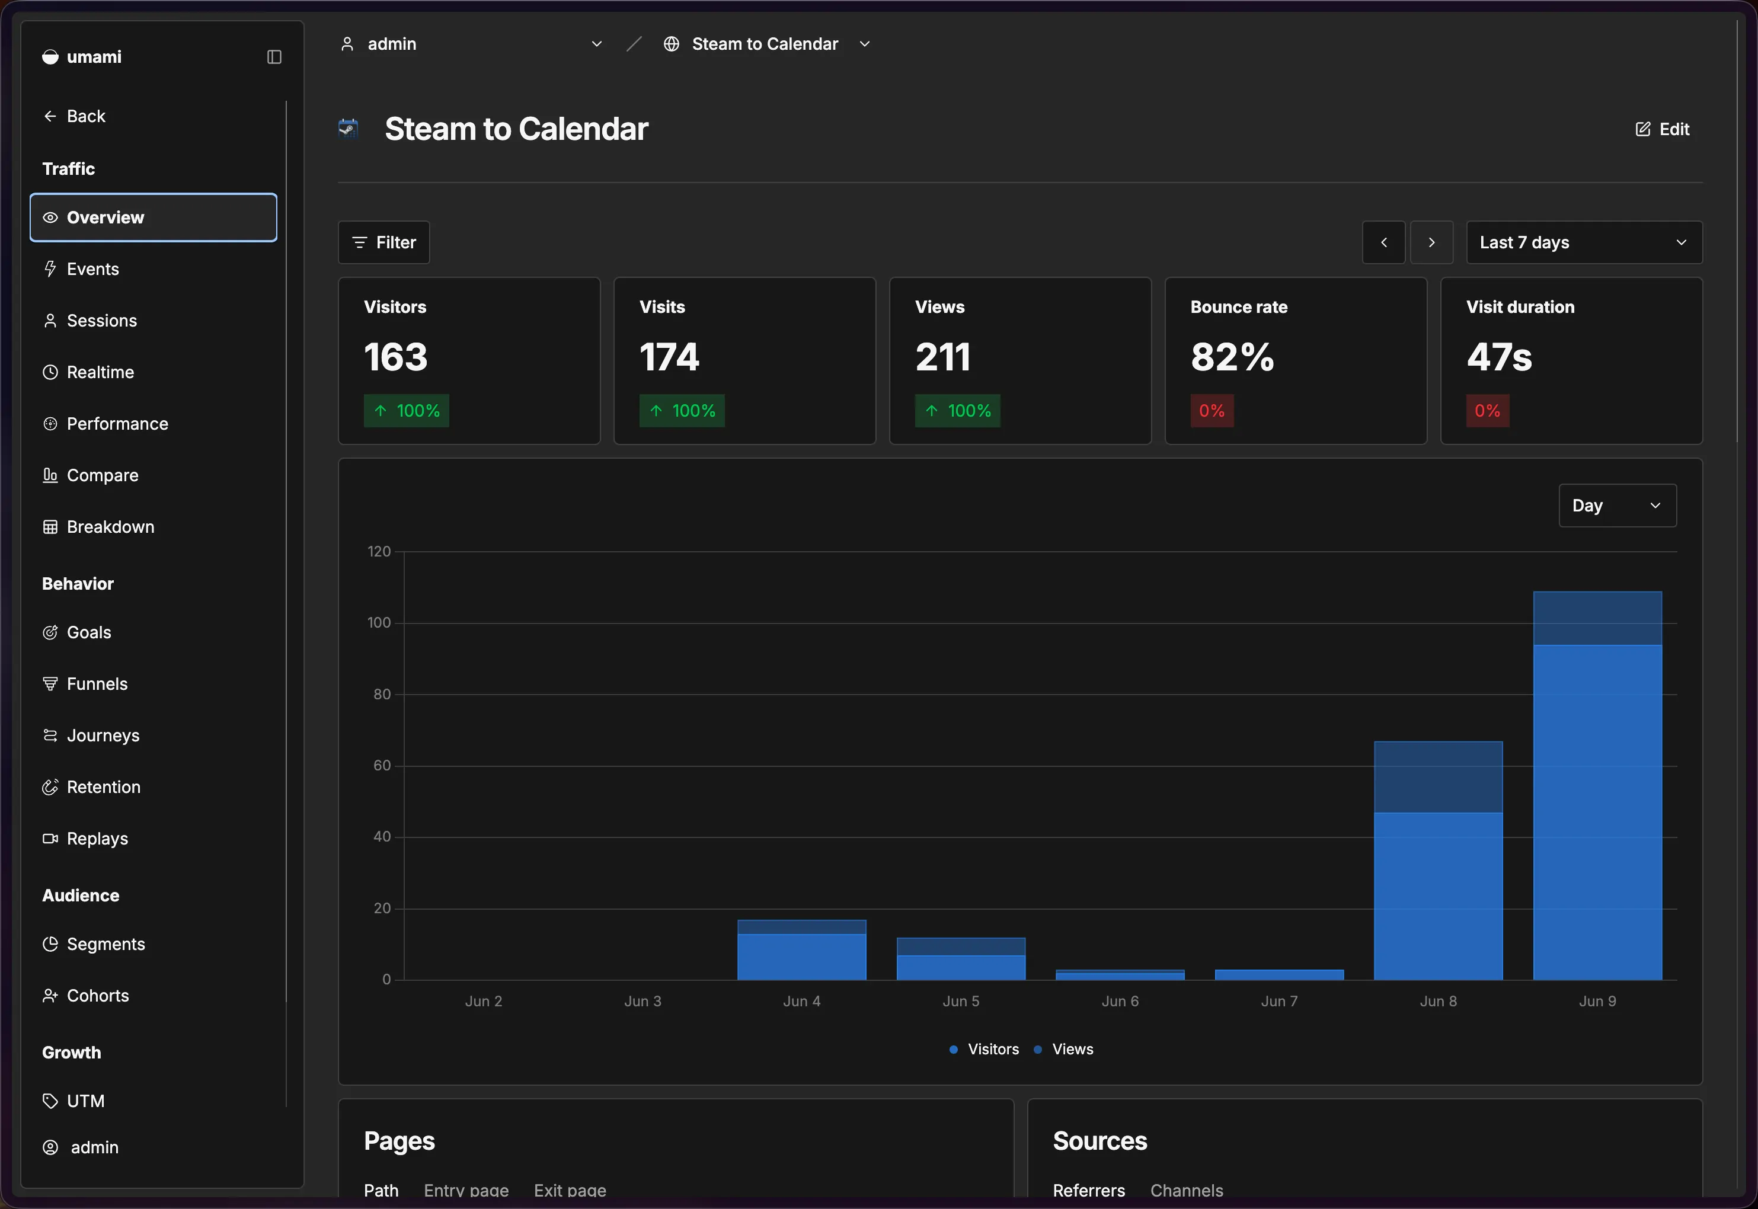Click the Edit button label
This screenshot has width=1758, height=1209.
[x=1674, y=129]
